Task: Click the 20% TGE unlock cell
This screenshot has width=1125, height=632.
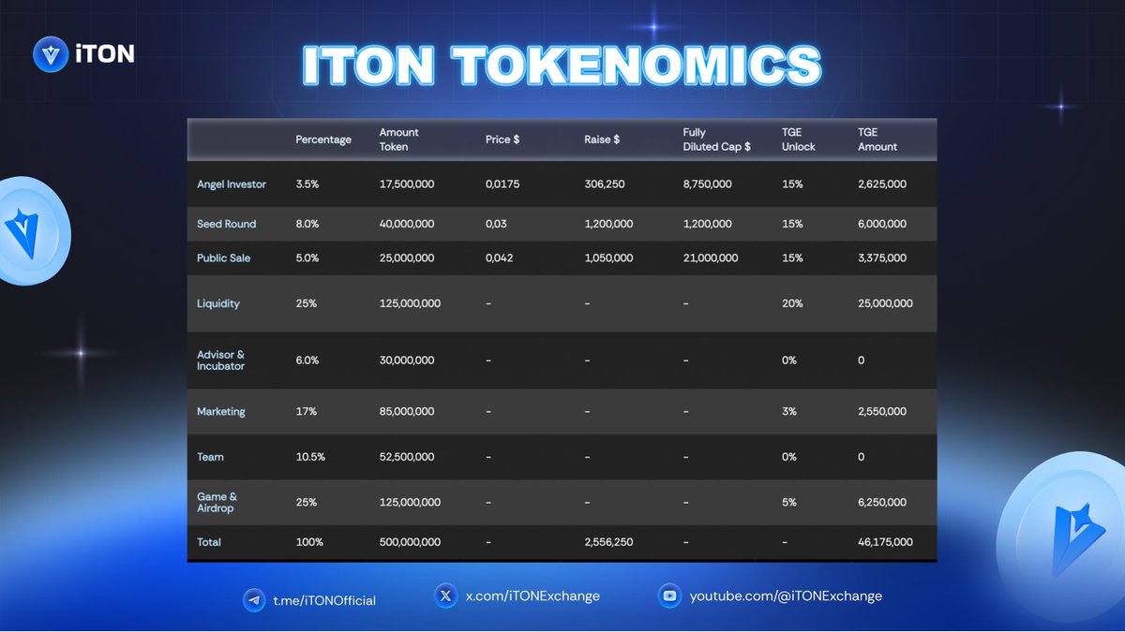Action: tap(792, 303)
